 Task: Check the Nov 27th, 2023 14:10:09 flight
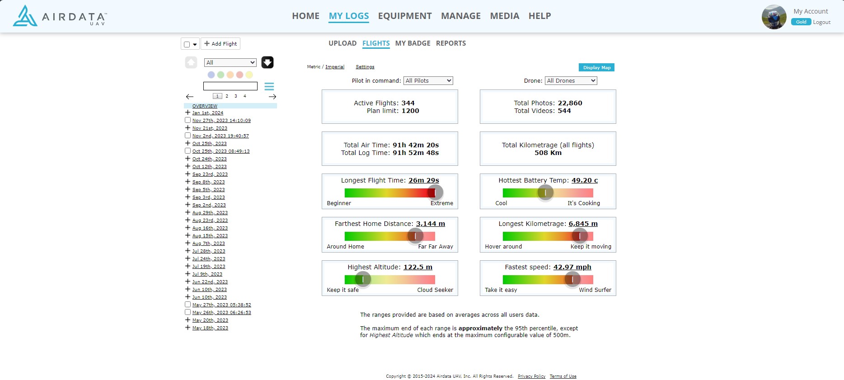click(188, 120)
